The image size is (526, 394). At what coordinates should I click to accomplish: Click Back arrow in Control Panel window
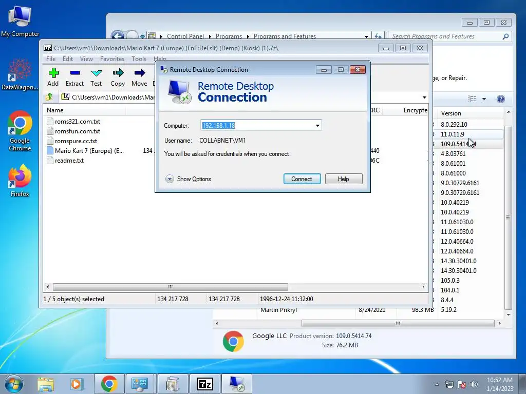(x=118, y=36)
